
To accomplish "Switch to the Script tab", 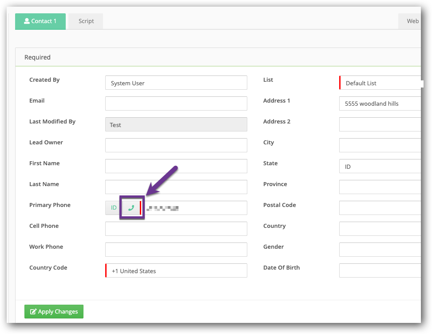I will pyautogui.click(x=86, y=21).
